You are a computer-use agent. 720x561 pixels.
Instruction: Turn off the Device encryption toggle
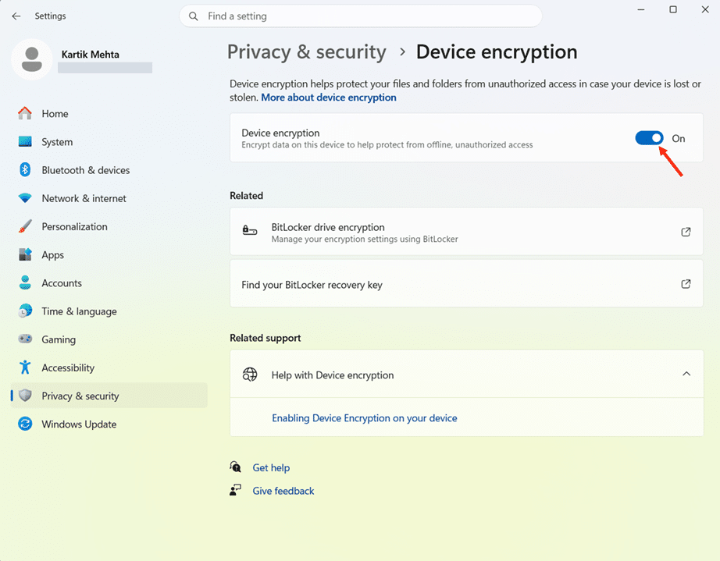(x=649, y=138)
